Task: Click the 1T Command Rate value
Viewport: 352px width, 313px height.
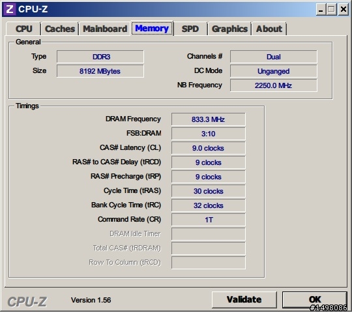Action: point(209,220)
